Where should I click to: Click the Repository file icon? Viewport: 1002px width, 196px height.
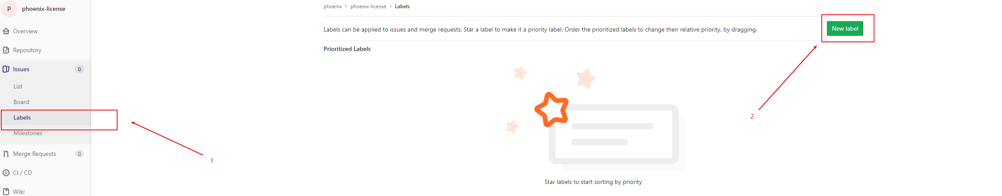pos(6,50)
